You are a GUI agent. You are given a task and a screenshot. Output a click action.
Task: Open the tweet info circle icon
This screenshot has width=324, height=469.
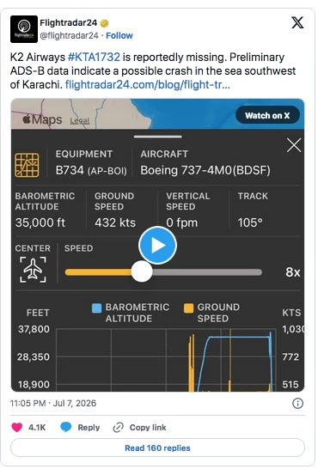[297, 403]
